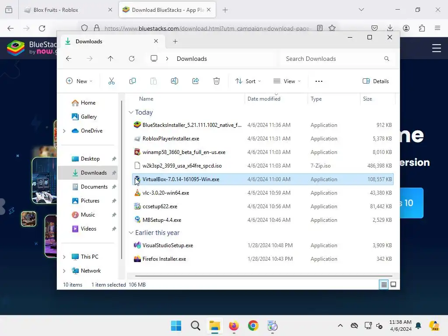
Task: Open Firefox application hamburger menu
Action: 437,28
